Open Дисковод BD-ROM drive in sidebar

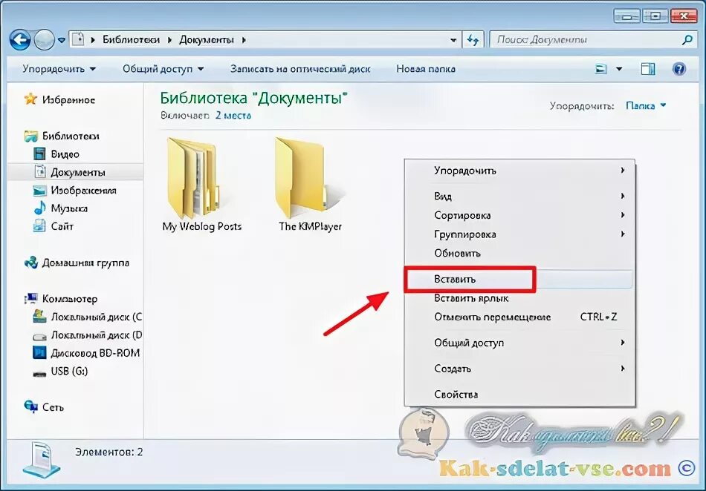tap(86, 353)
